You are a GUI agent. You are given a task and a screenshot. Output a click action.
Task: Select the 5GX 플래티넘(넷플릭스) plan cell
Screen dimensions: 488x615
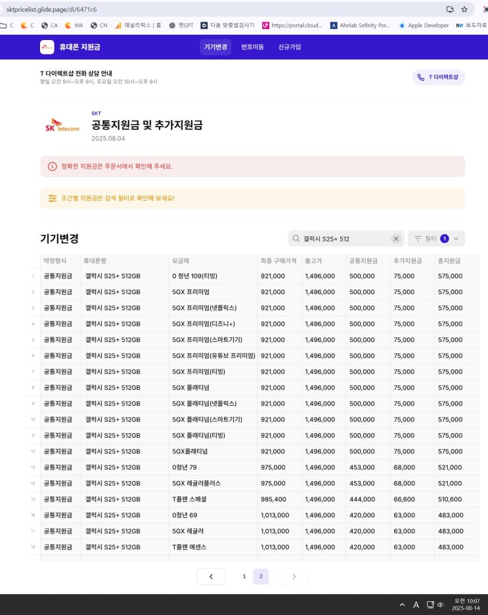pyautogui.click(x=213, y=404)
